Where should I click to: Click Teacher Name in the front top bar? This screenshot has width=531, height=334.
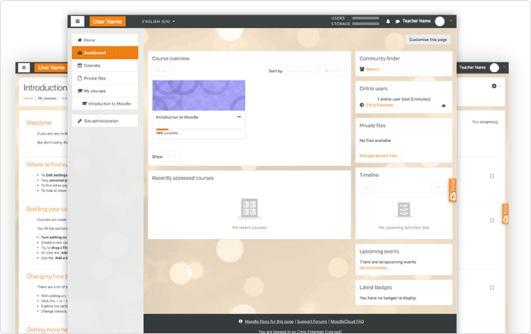416,21
